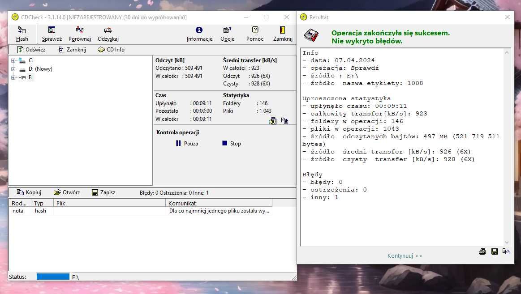Viewport: 521px width, 294px height.
Task: Open the Porównaj compare tool
Action: 80,34
